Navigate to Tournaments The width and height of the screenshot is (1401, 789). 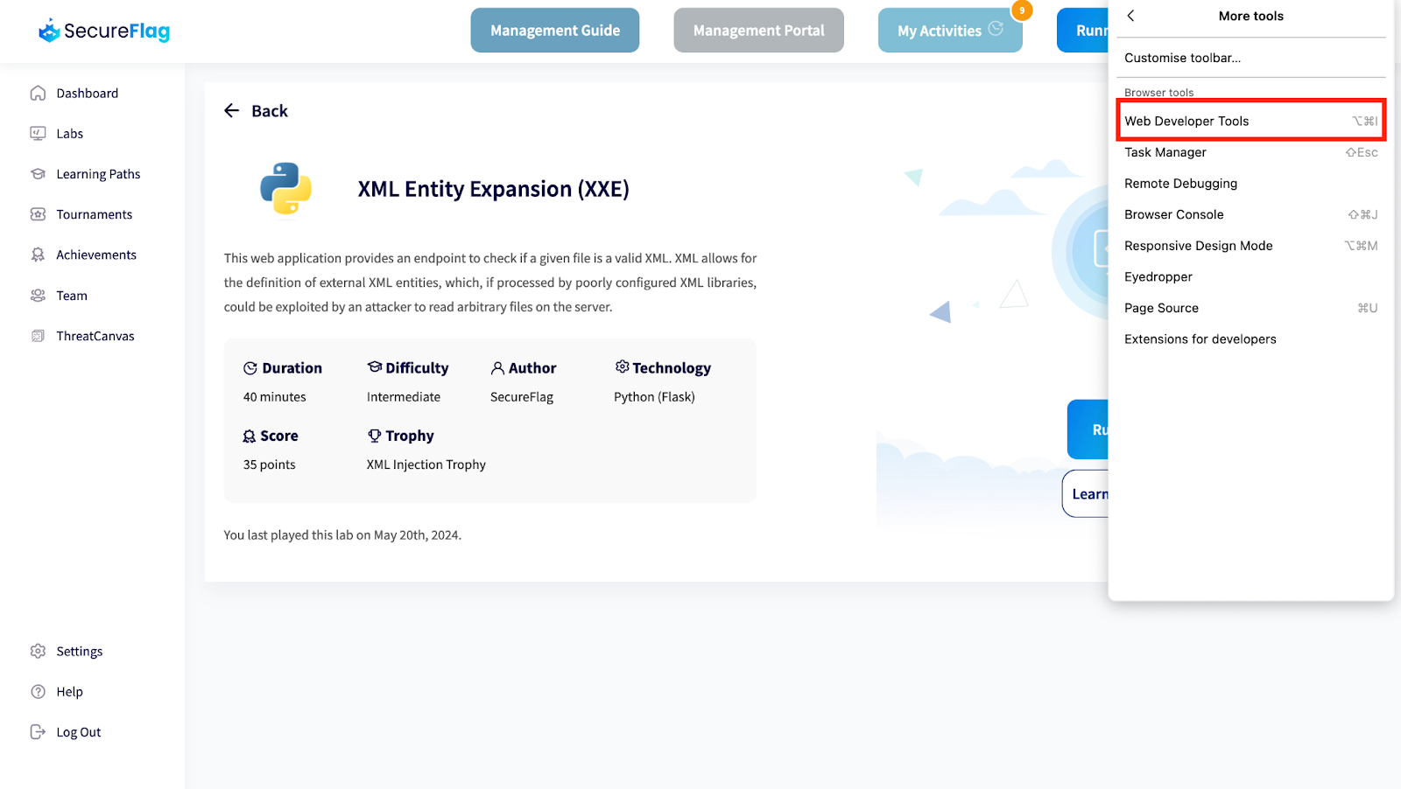coord(95,214)
